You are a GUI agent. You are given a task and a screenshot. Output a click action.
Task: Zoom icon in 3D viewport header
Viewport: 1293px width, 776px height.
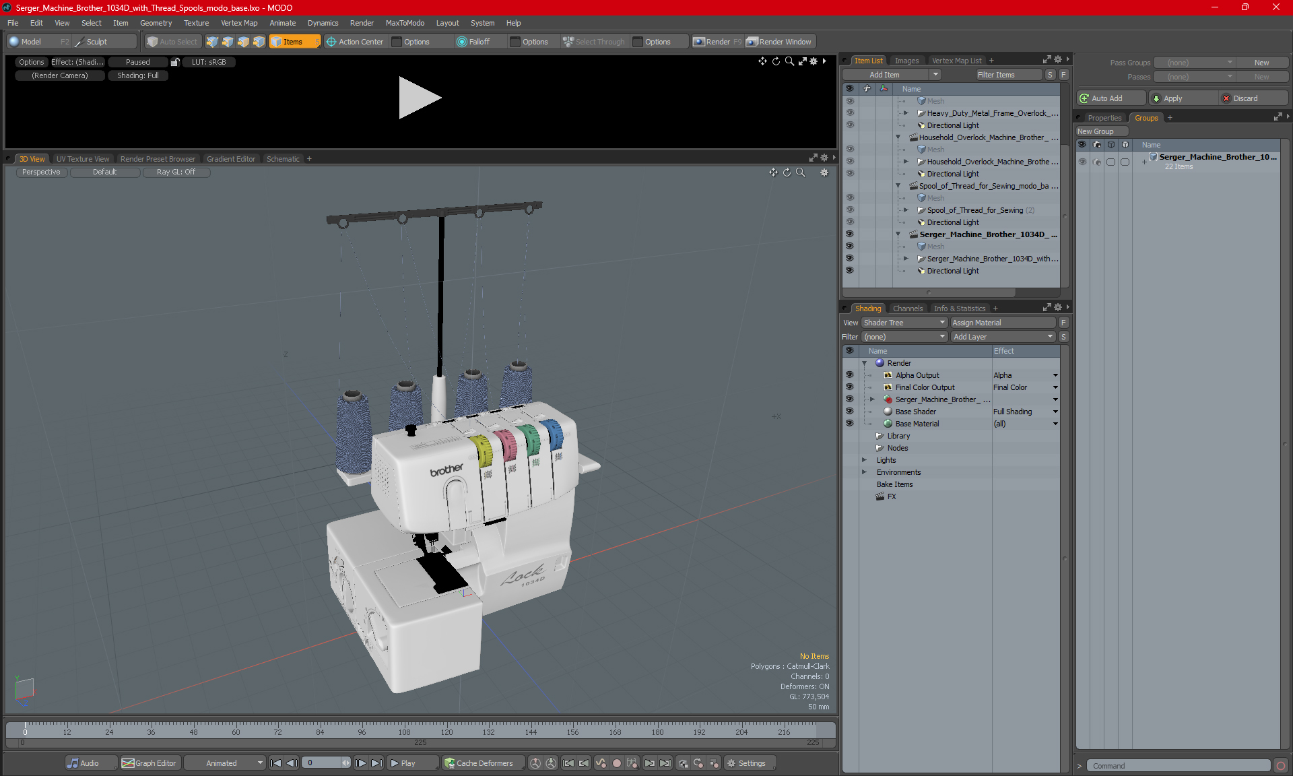(x=801, y=172)
